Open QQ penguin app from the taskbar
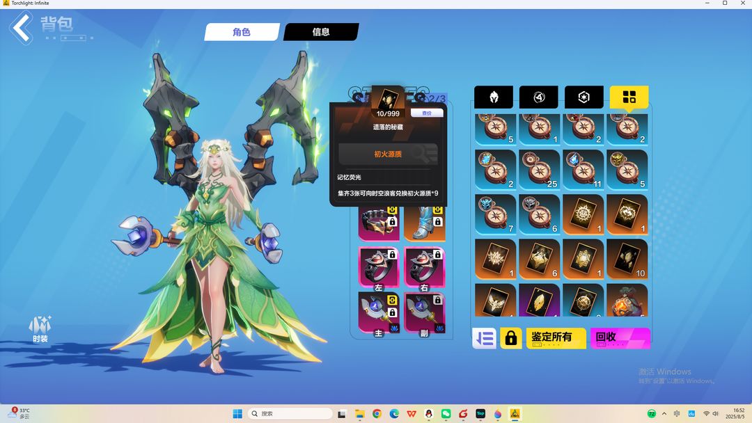 pyautogui.click(x=429, y=413)
